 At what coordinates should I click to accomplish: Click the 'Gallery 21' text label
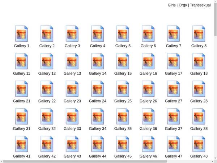[x=22, y=101]
